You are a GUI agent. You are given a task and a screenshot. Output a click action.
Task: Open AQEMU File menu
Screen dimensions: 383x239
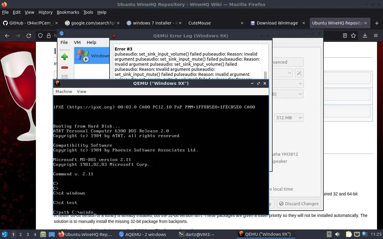[64, 42]
